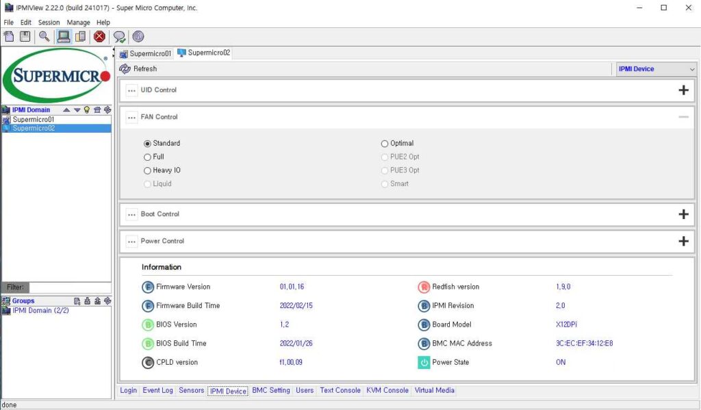The height and width of the screenshot is (410, 701).
Task: Open the IPMI Device dropdown
Action: 656,69
